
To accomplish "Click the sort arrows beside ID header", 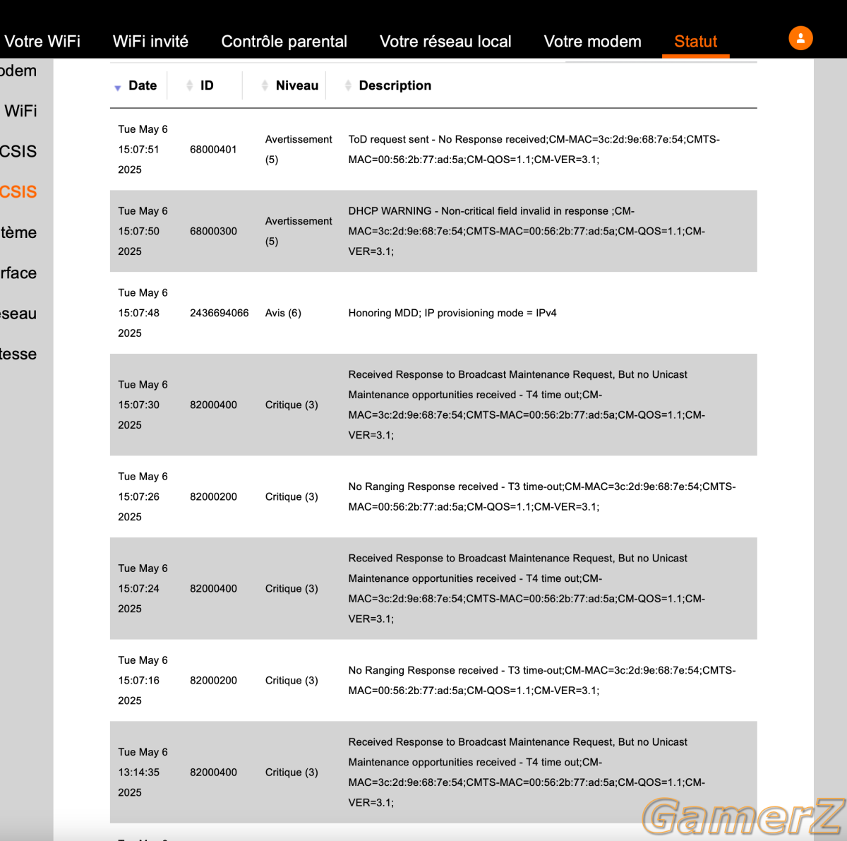I will click(189, 85).
